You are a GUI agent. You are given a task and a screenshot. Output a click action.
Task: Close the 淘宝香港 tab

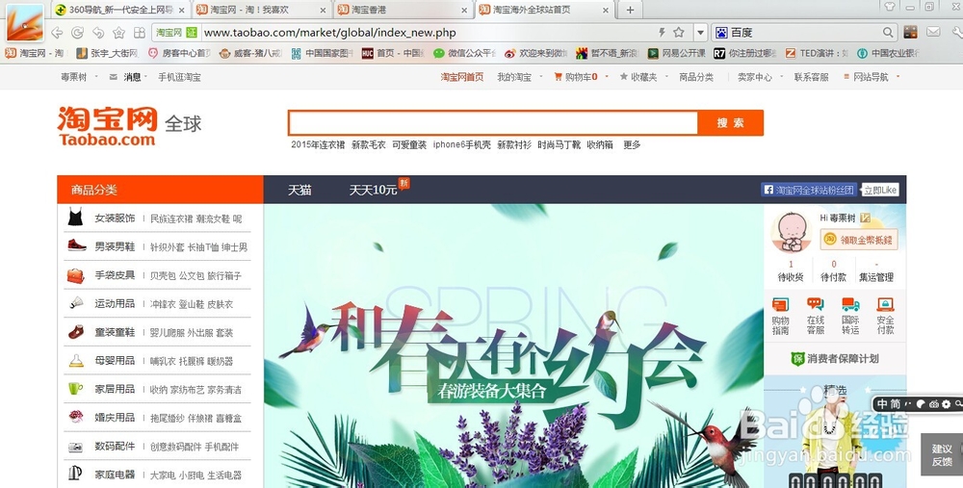464,11
